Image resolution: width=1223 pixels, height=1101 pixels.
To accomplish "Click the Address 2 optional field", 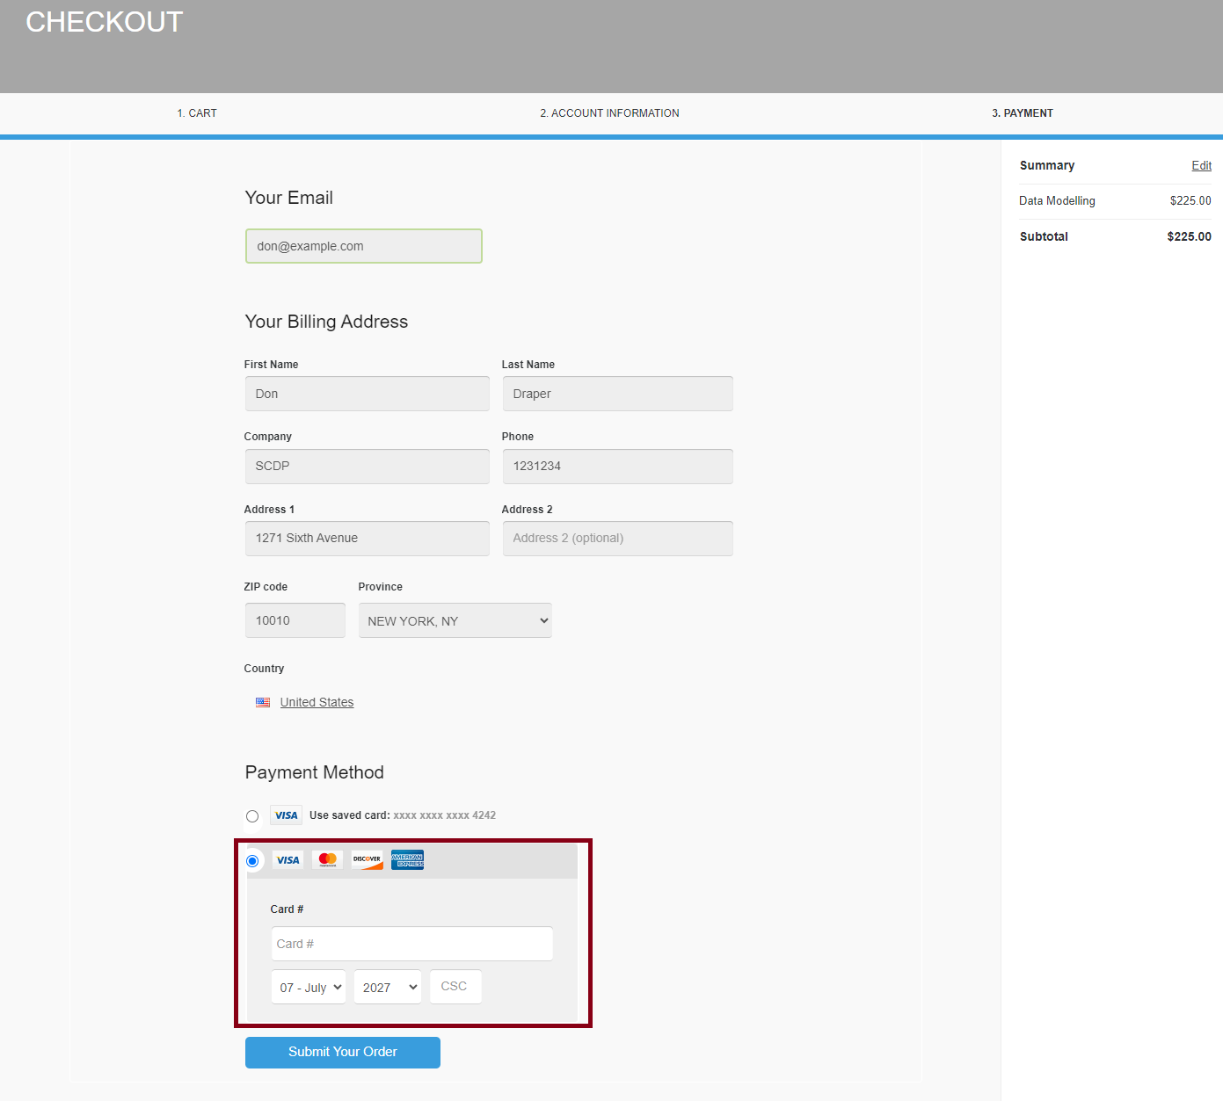I will (617, 538).
